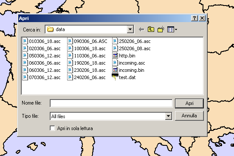Open the view menu icon
The height and width of the screenshot is (156, 234).
172,29
